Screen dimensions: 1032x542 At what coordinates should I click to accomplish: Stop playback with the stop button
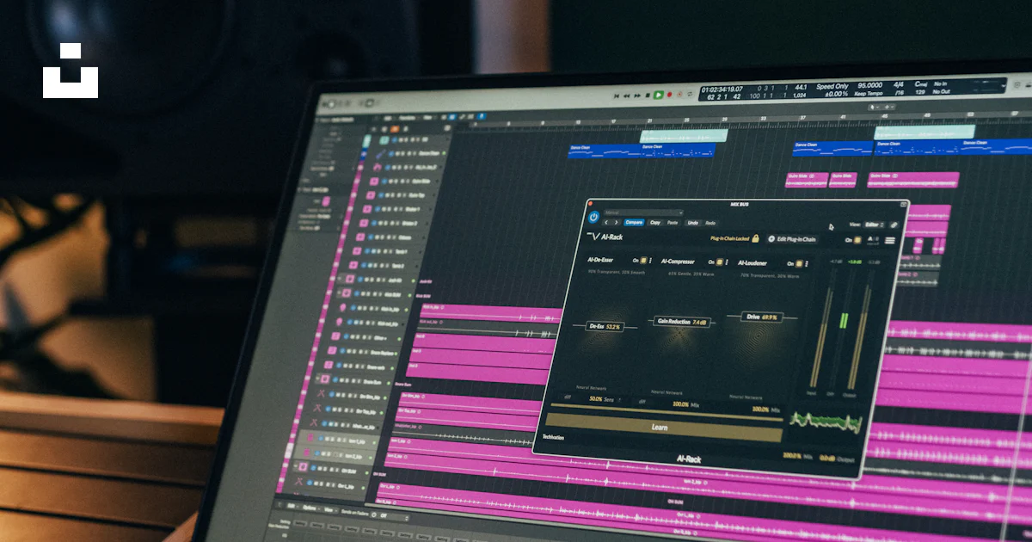point(648,95)
